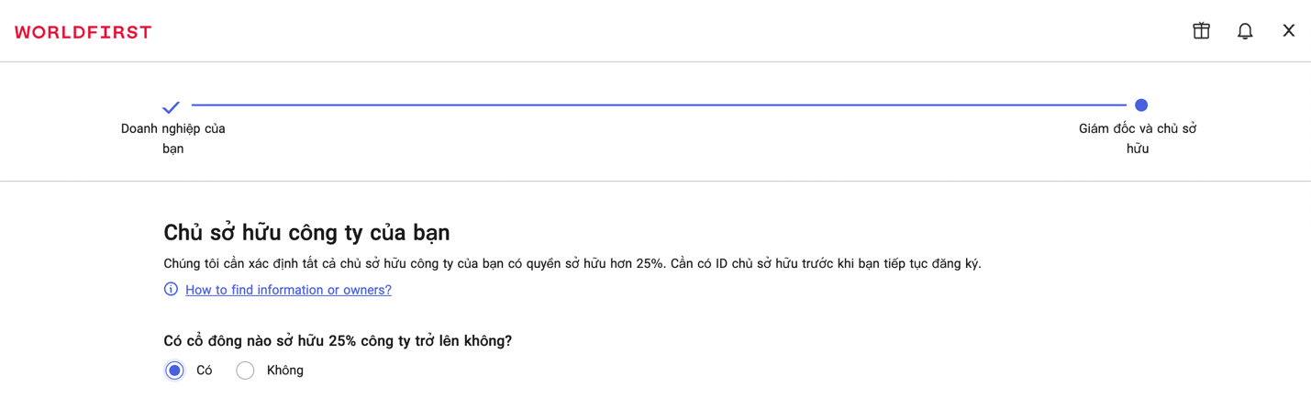Click the "Có" option label text
This screenshot has width=1311, height=398.
[204, 370]
